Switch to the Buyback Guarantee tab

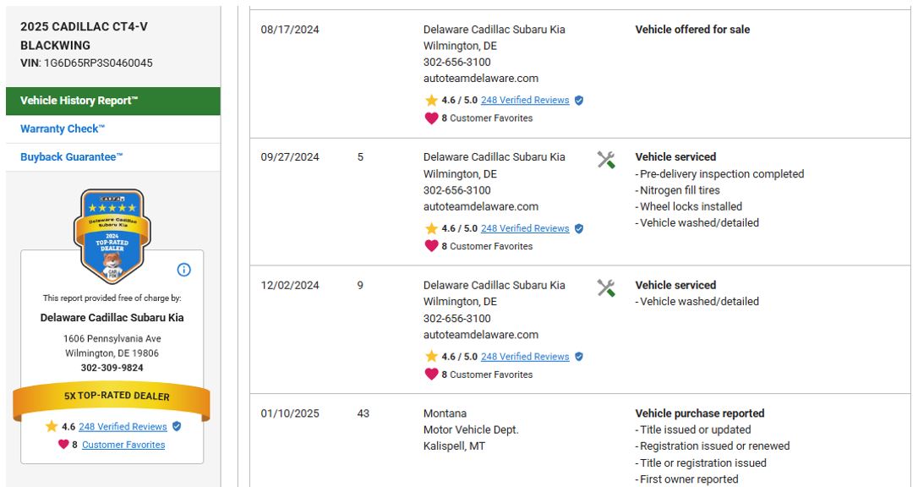pyautogui.click(x=72, y=157)
